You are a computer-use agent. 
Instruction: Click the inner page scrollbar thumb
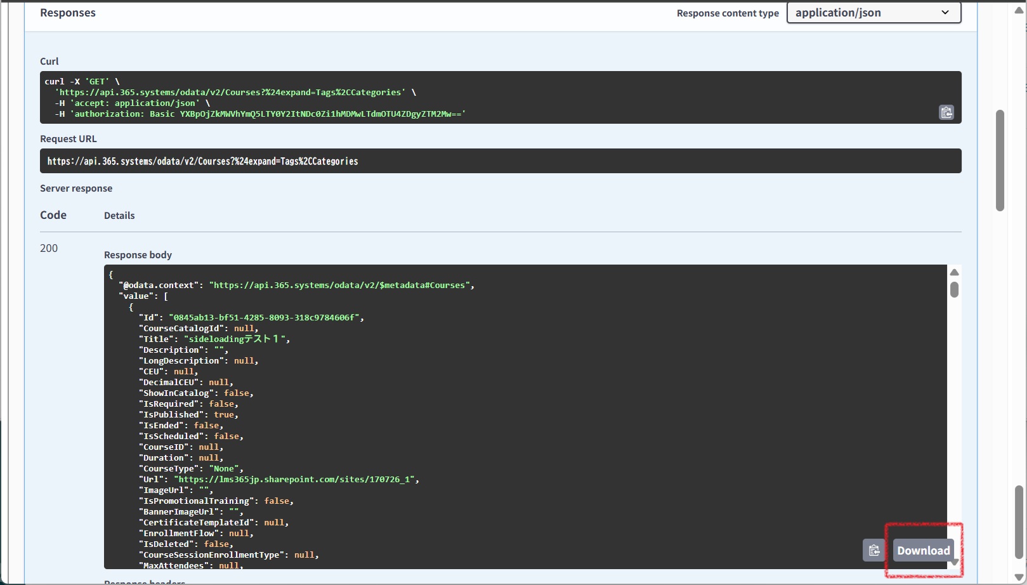(x=1000, y=161)
